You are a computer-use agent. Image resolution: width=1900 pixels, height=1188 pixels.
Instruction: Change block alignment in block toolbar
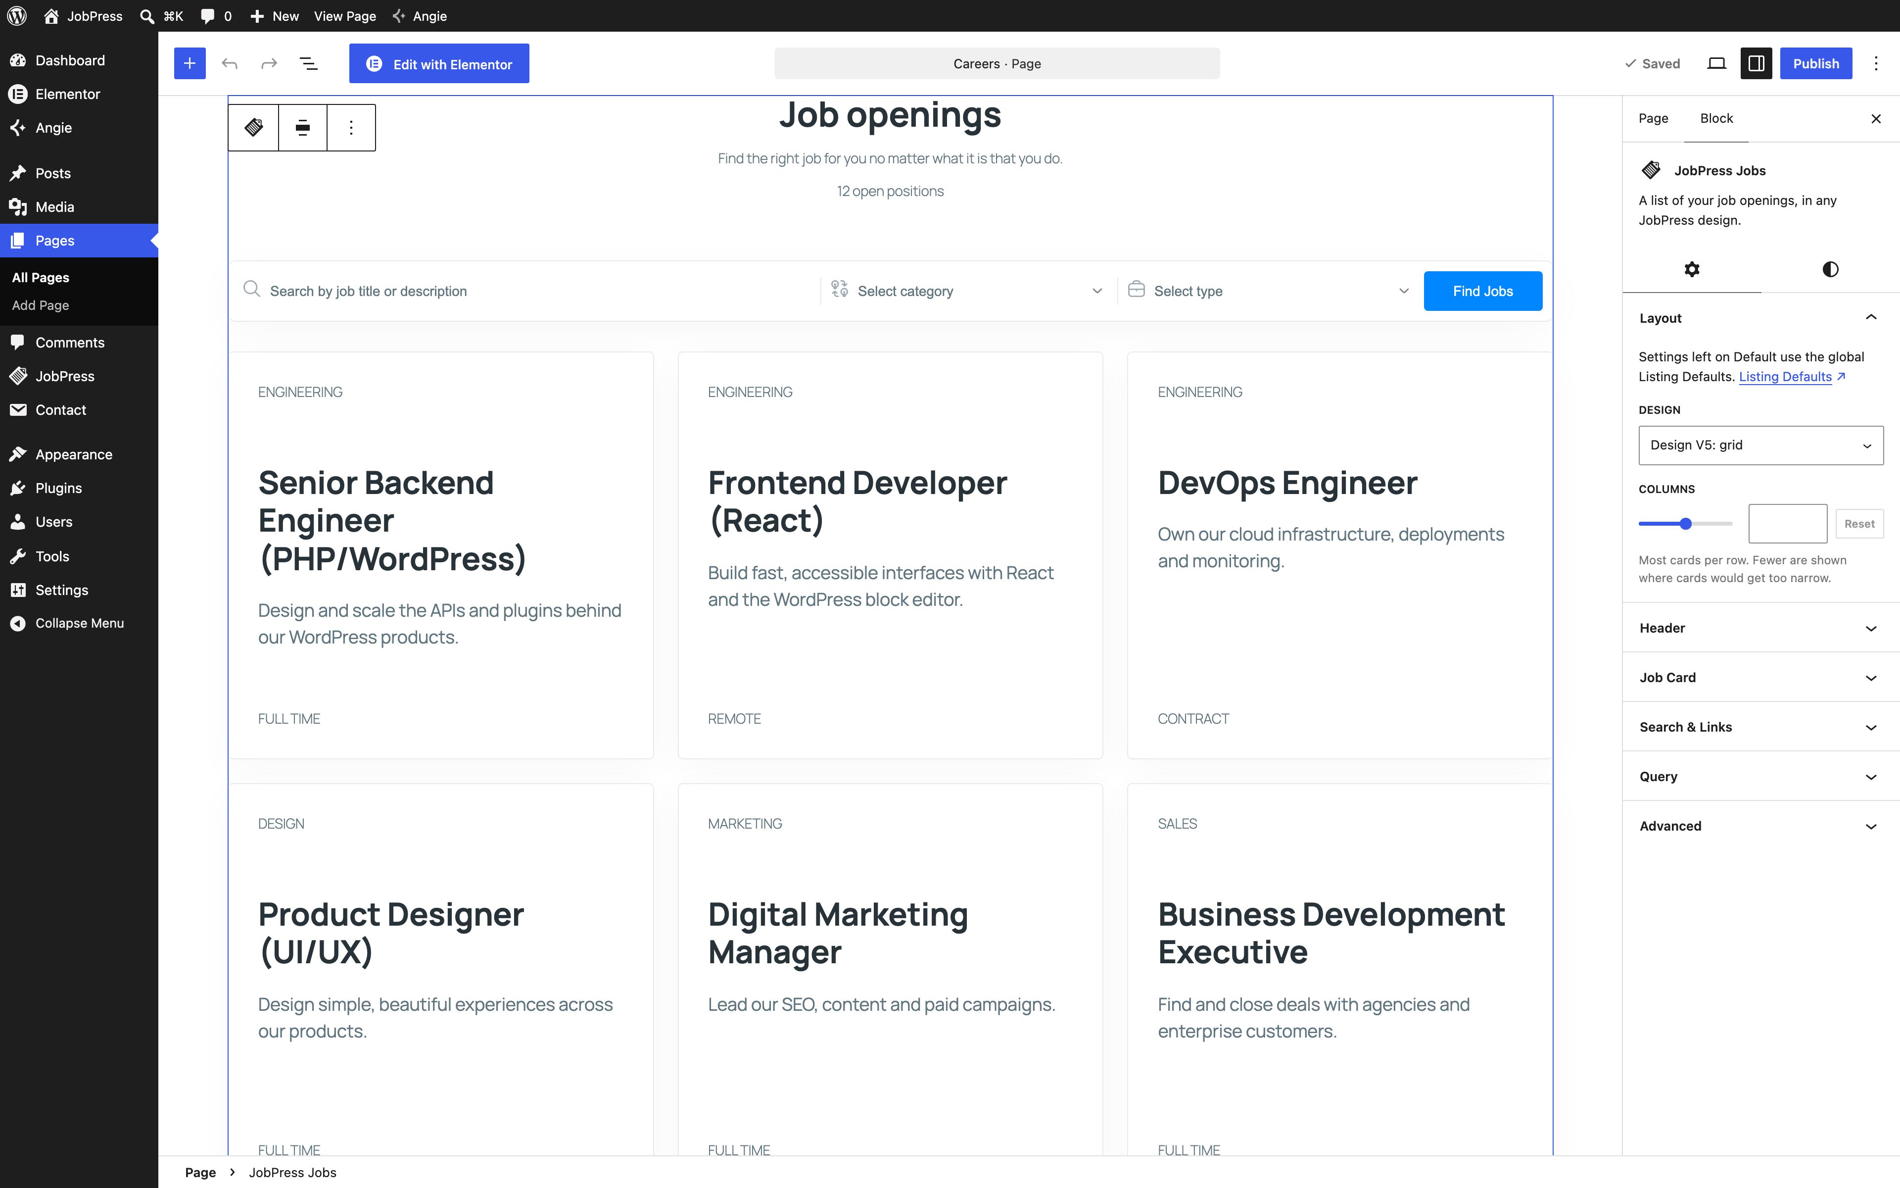[x=302, y=127]
